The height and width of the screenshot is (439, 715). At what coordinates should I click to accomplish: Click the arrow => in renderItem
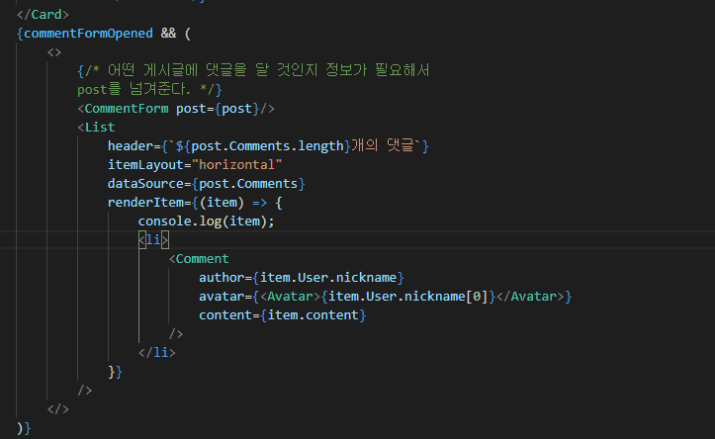tap(259, 203)
